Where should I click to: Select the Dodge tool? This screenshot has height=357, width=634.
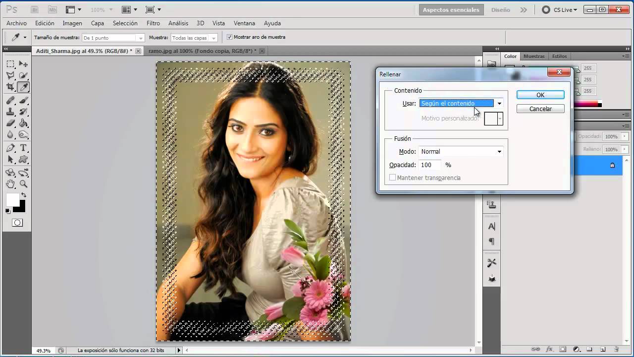tap(23, 134)
